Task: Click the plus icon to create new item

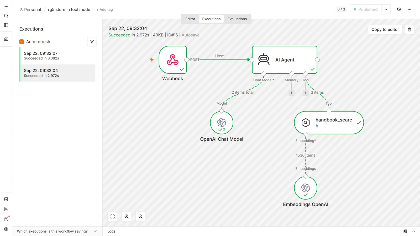Action: tap(6, 6)
